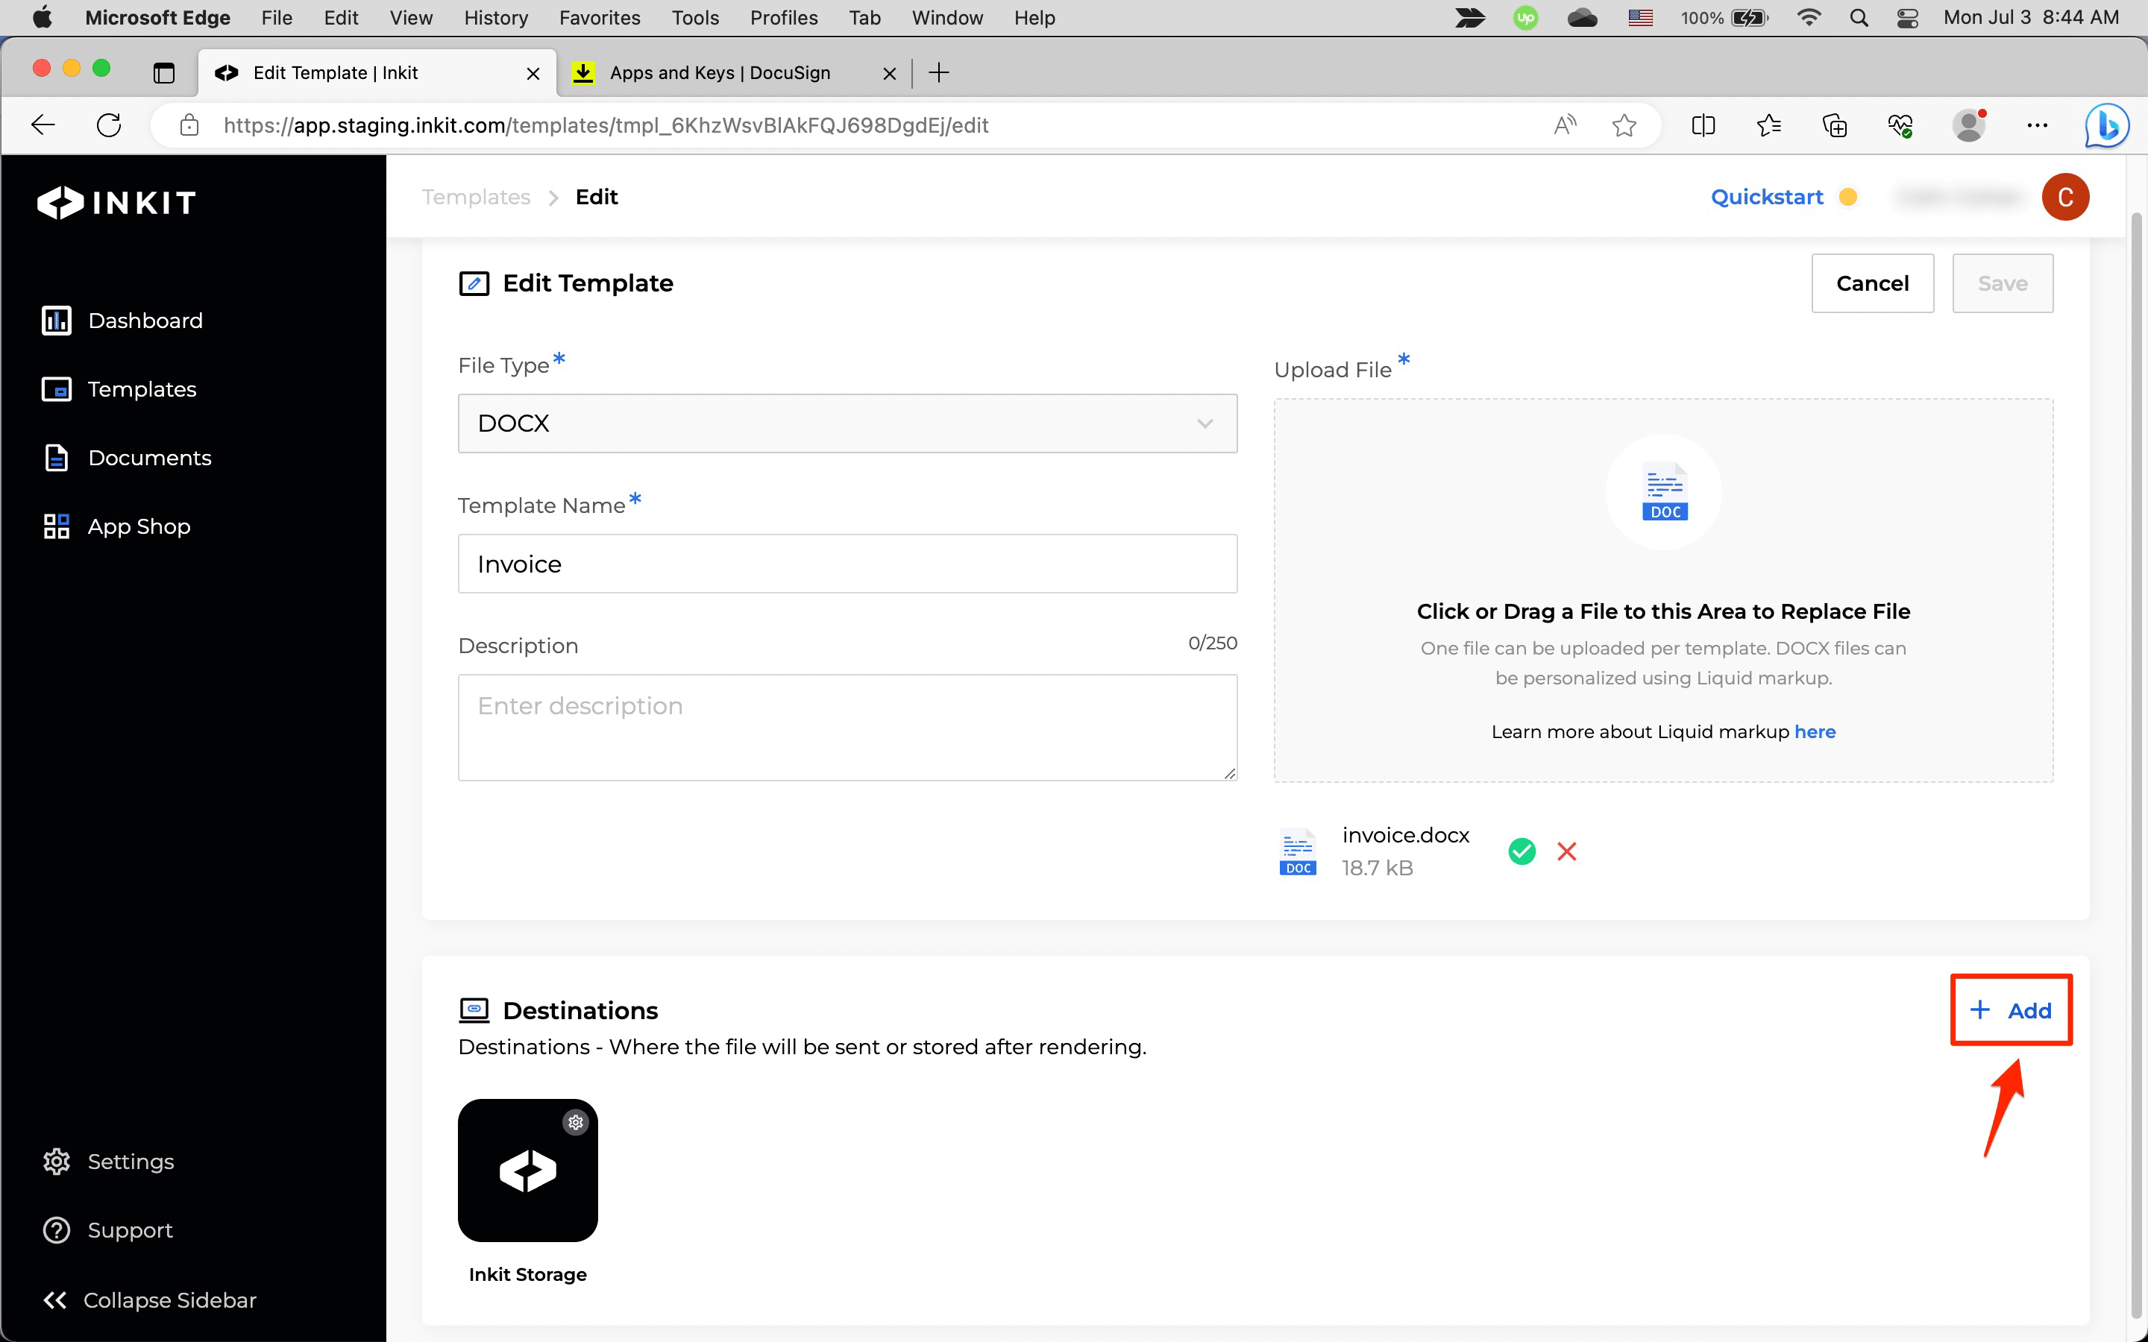Click the Support question mark icon
Screen dimensions: 2148x1342
(56, 1229)
